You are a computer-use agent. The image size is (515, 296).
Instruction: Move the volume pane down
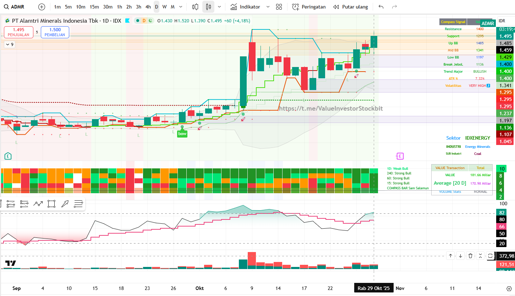(x=460, y=256)
